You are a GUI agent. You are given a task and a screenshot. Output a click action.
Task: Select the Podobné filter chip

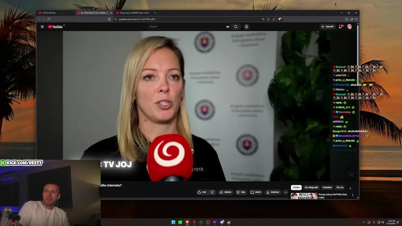pyautogui.click(x=327, y=187)
